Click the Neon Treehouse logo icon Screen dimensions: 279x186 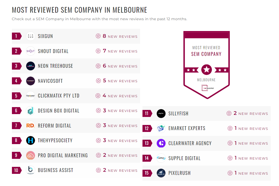click(x=31, y=66)
